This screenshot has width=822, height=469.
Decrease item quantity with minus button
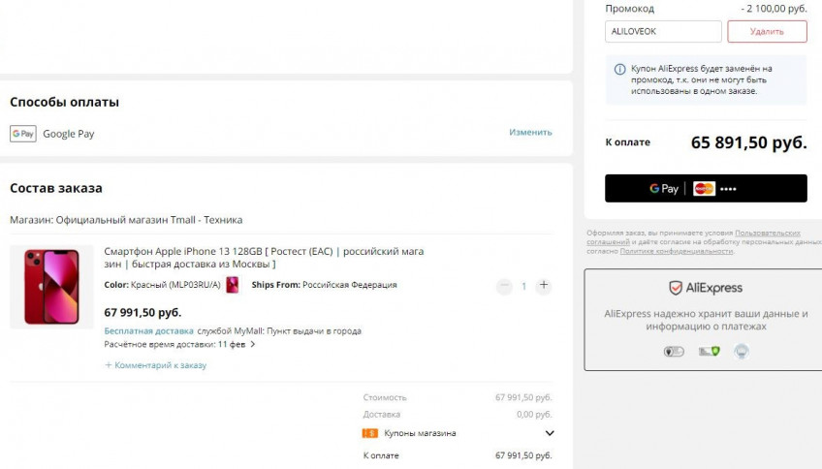tap(504, 286)
